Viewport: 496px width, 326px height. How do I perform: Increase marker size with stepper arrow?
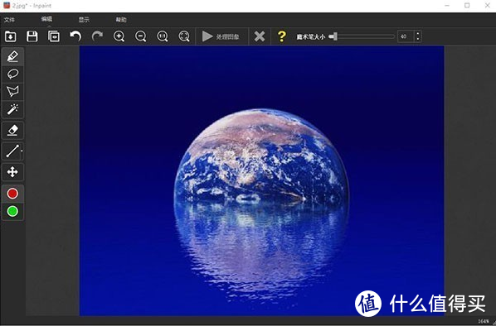(418, 33)
